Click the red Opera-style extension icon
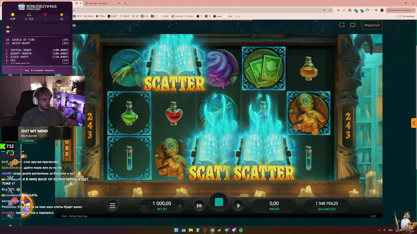The width and height of the screenshot is (417, 234). click(350, 10)
